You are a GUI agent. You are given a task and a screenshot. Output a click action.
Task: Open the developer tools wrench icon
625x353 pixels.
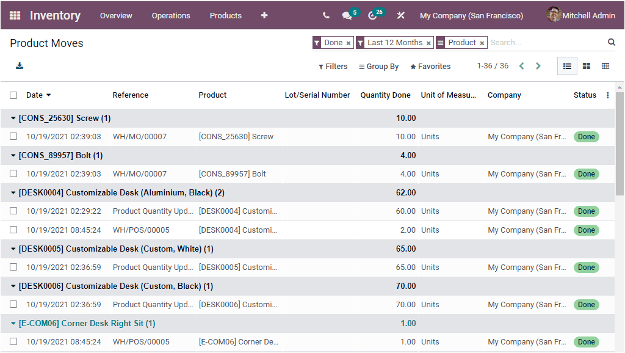pyautogui.click(x=401, y=15)
